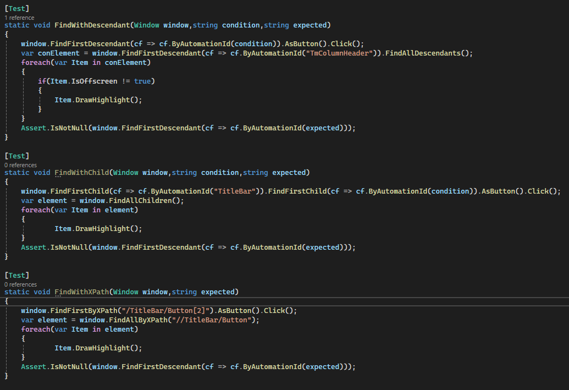Click Assert in the FindWithChild method
This screenshot has height=390, width=569.
click(34, 248)
